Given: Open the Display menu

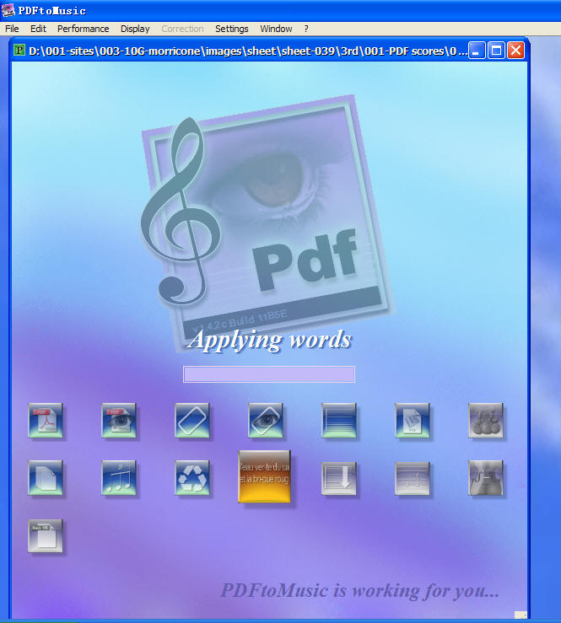Looking at the screenshot, I should [x=135, y=29].
